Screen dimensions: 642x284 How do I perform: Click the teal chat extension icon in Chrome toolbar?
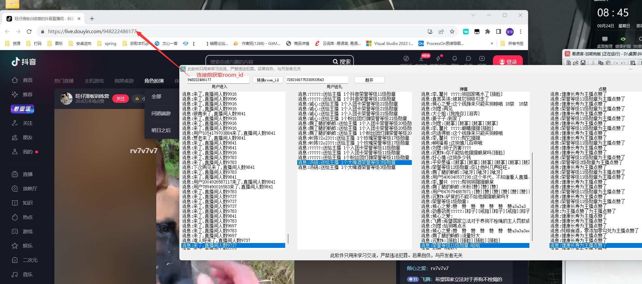tap(466, 32)
